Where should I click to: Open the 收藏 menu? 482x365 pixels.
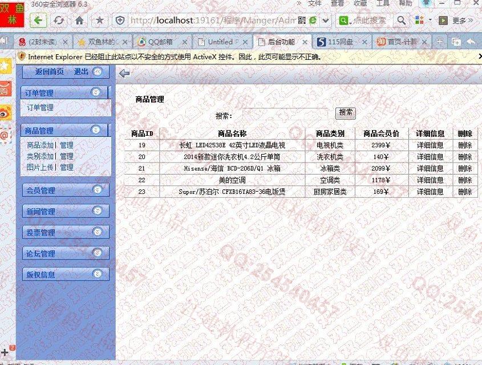(x=361, y=3)
